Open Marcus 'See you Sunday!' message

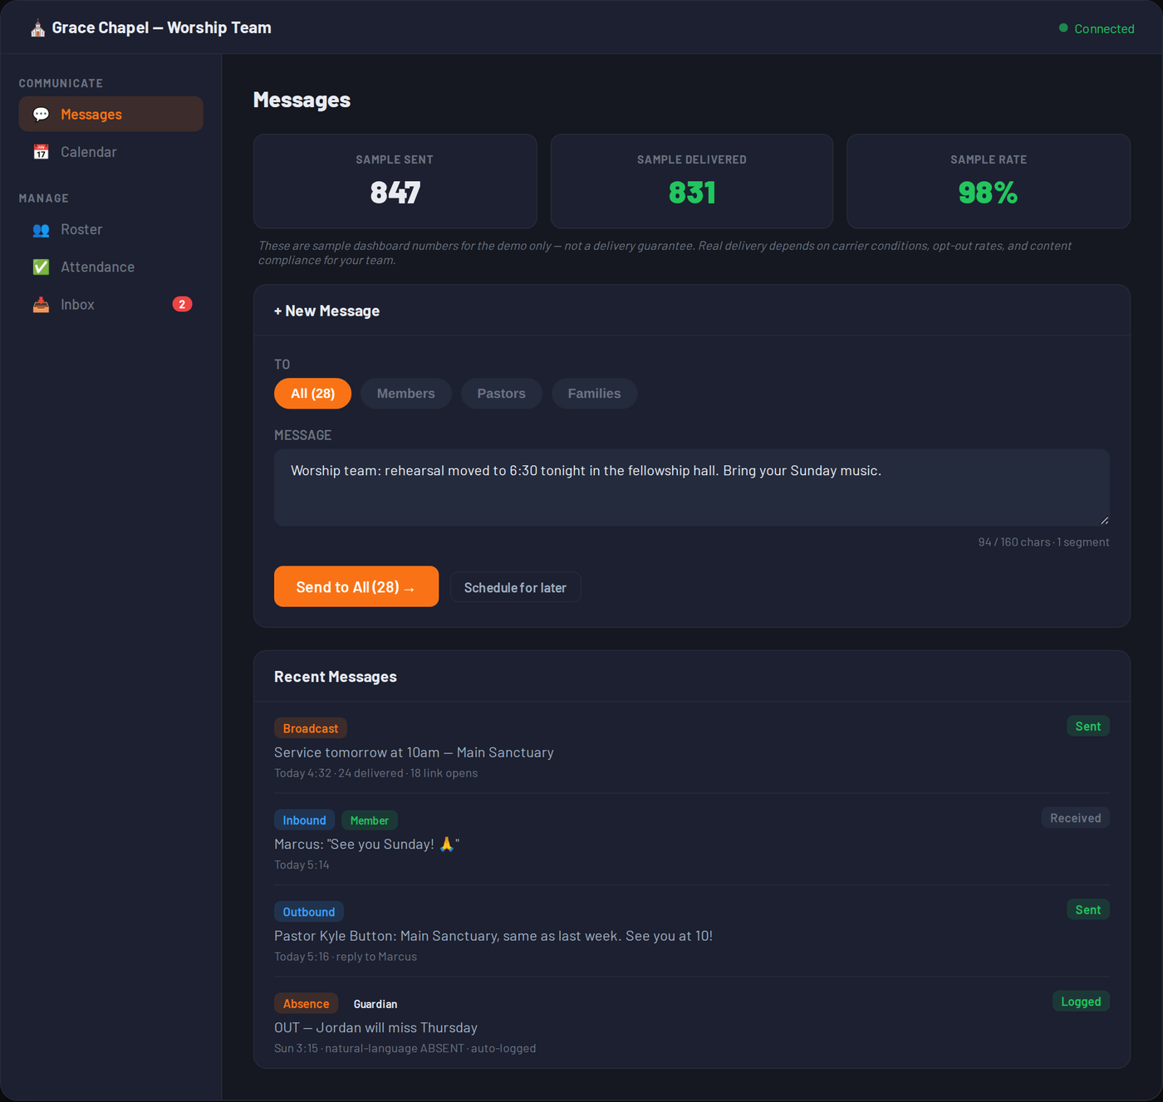tap(692, 839)
